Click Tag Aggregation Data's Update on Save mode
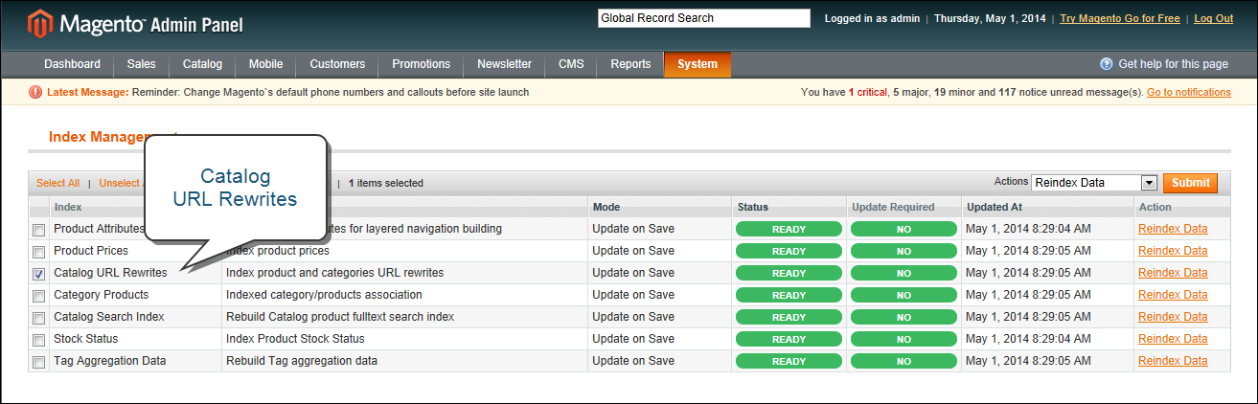This screenshot has width=1258, height=404. pos(633,361)
